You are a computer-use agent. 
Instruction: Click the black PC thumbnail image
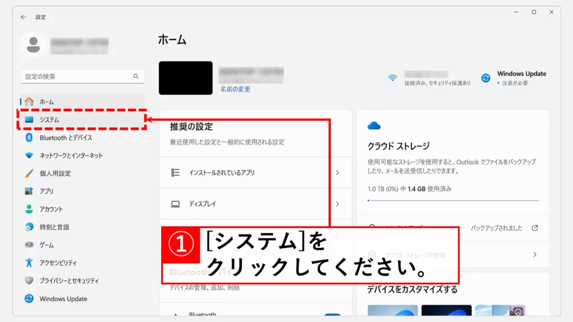click(x=186, y=78)
